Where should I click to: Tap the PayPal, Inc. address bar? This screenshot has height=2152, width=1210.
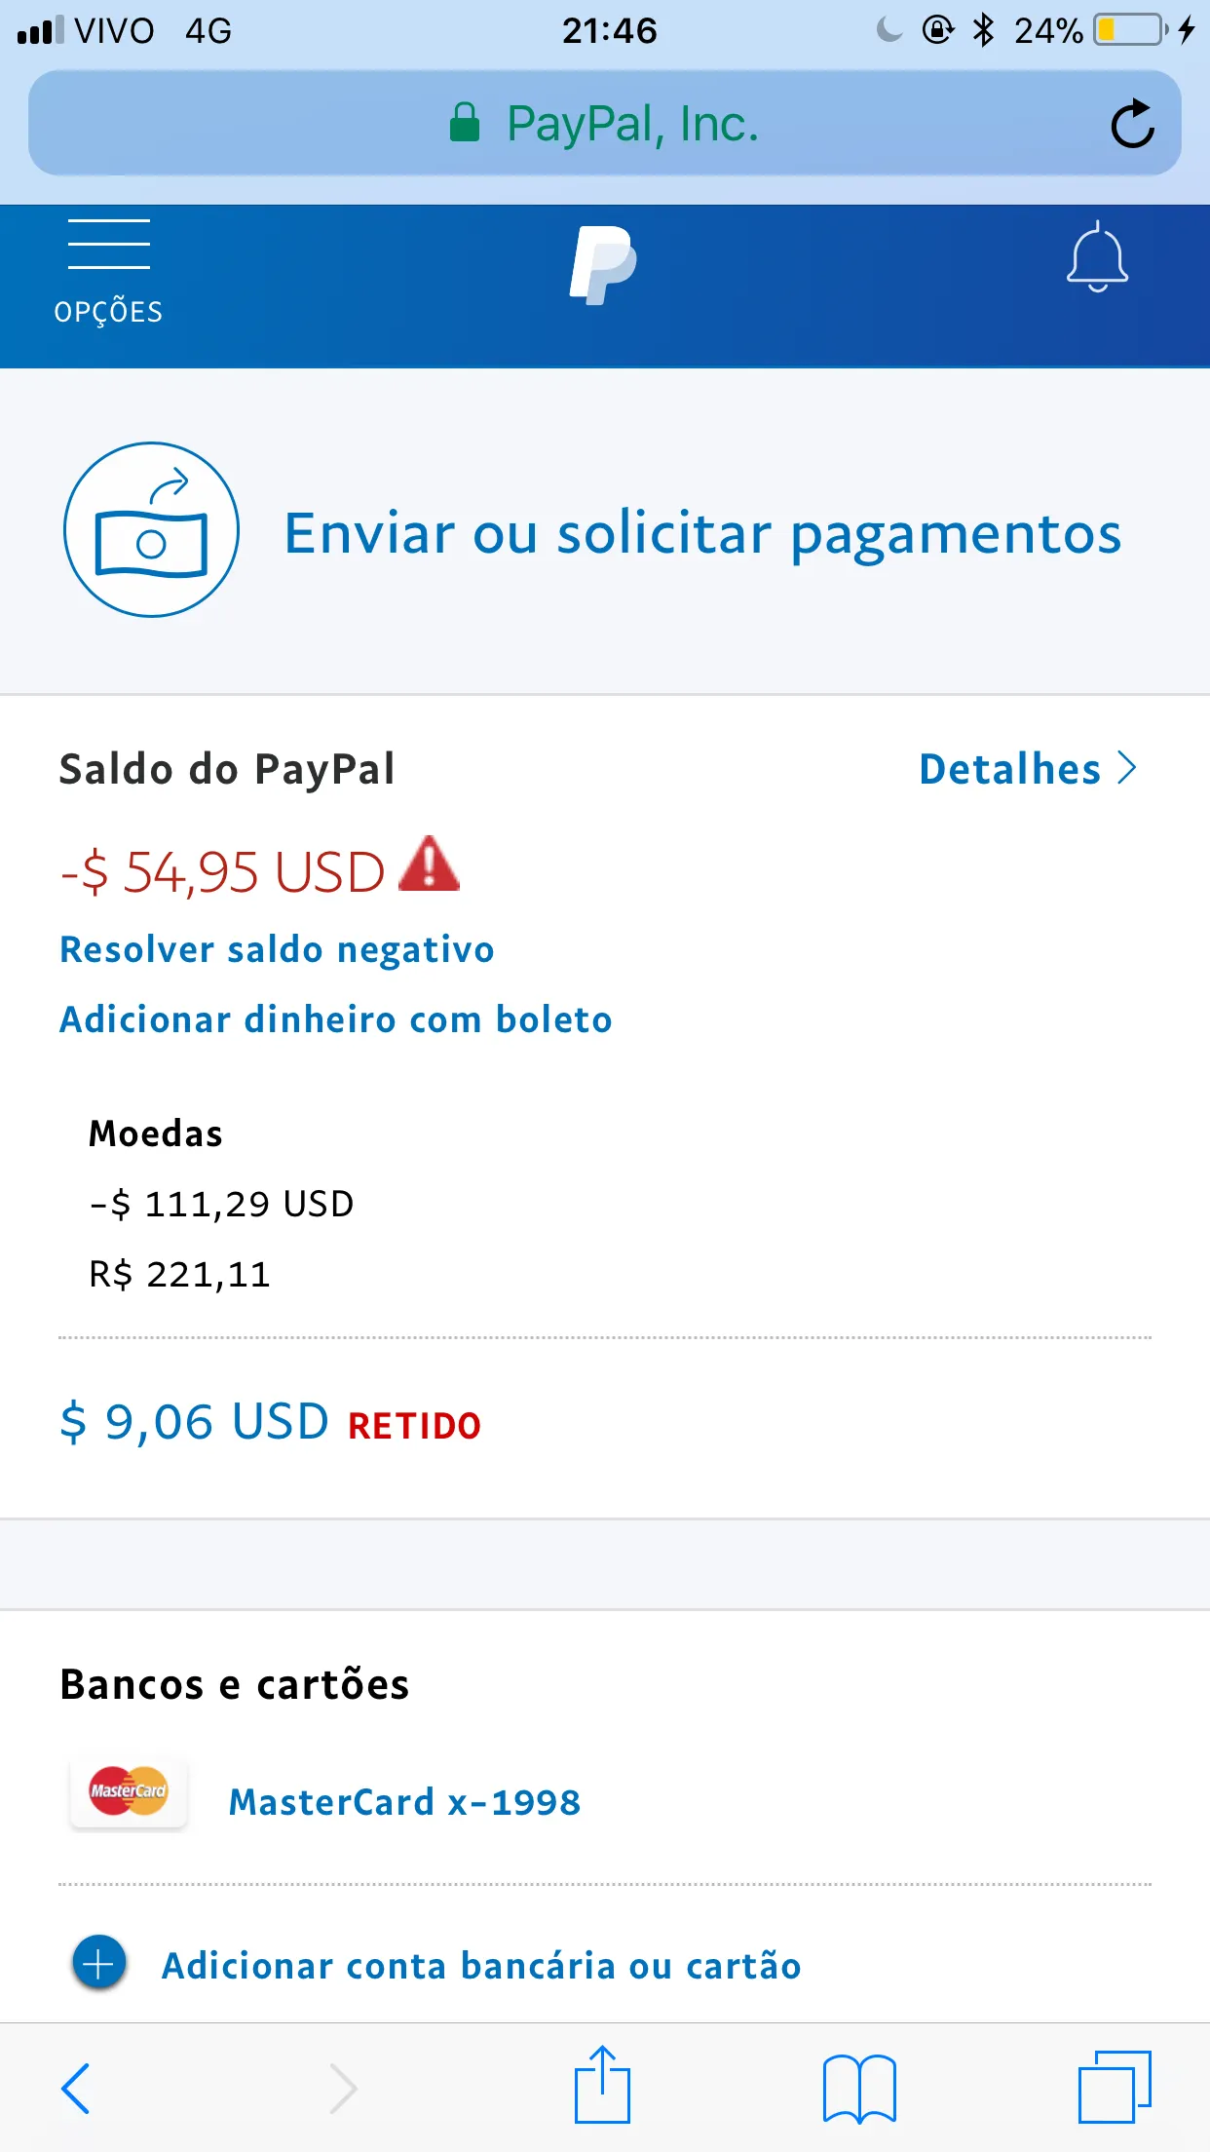pos(603,124)
